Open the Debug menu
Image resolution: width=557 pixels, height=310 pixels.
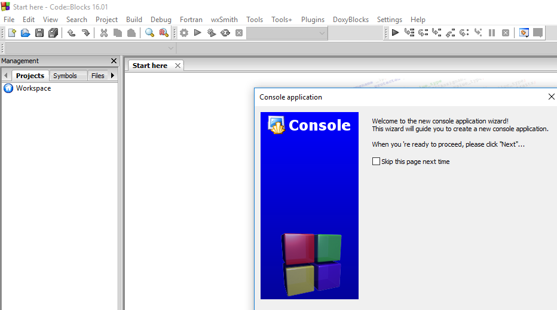click(x=161, y=20)
